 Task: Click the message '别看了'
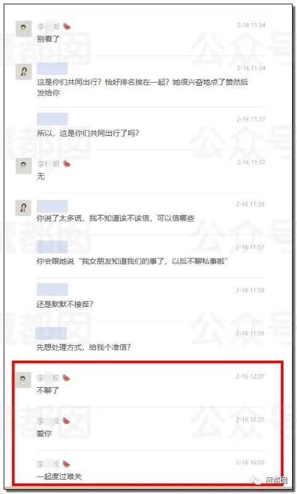point(48,39)
